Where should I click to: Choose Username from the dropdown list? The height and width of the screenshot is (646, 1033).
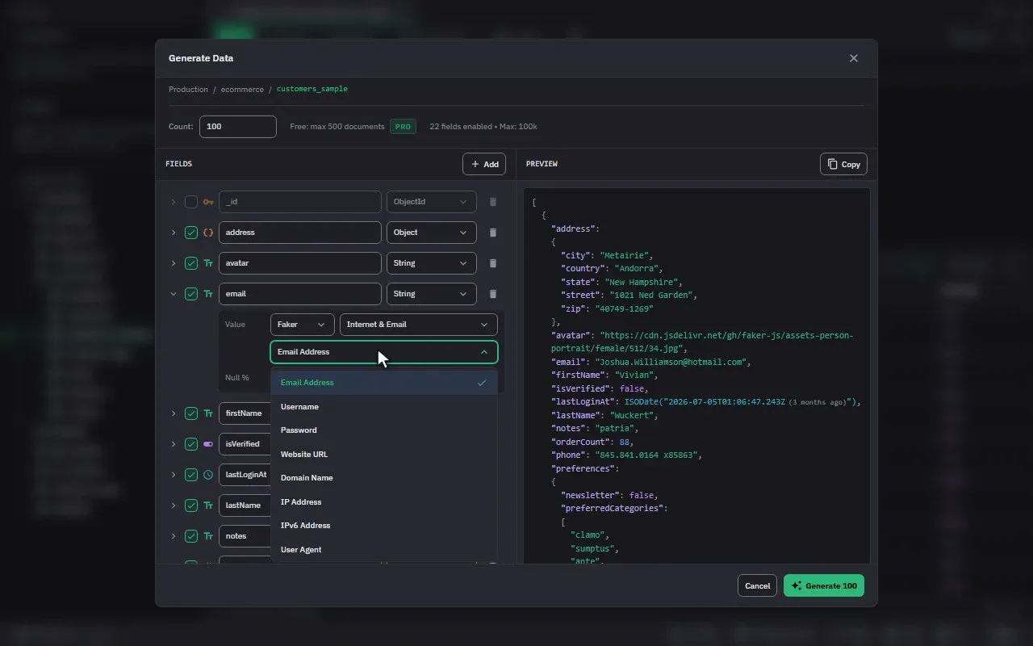tap(384, 407)
